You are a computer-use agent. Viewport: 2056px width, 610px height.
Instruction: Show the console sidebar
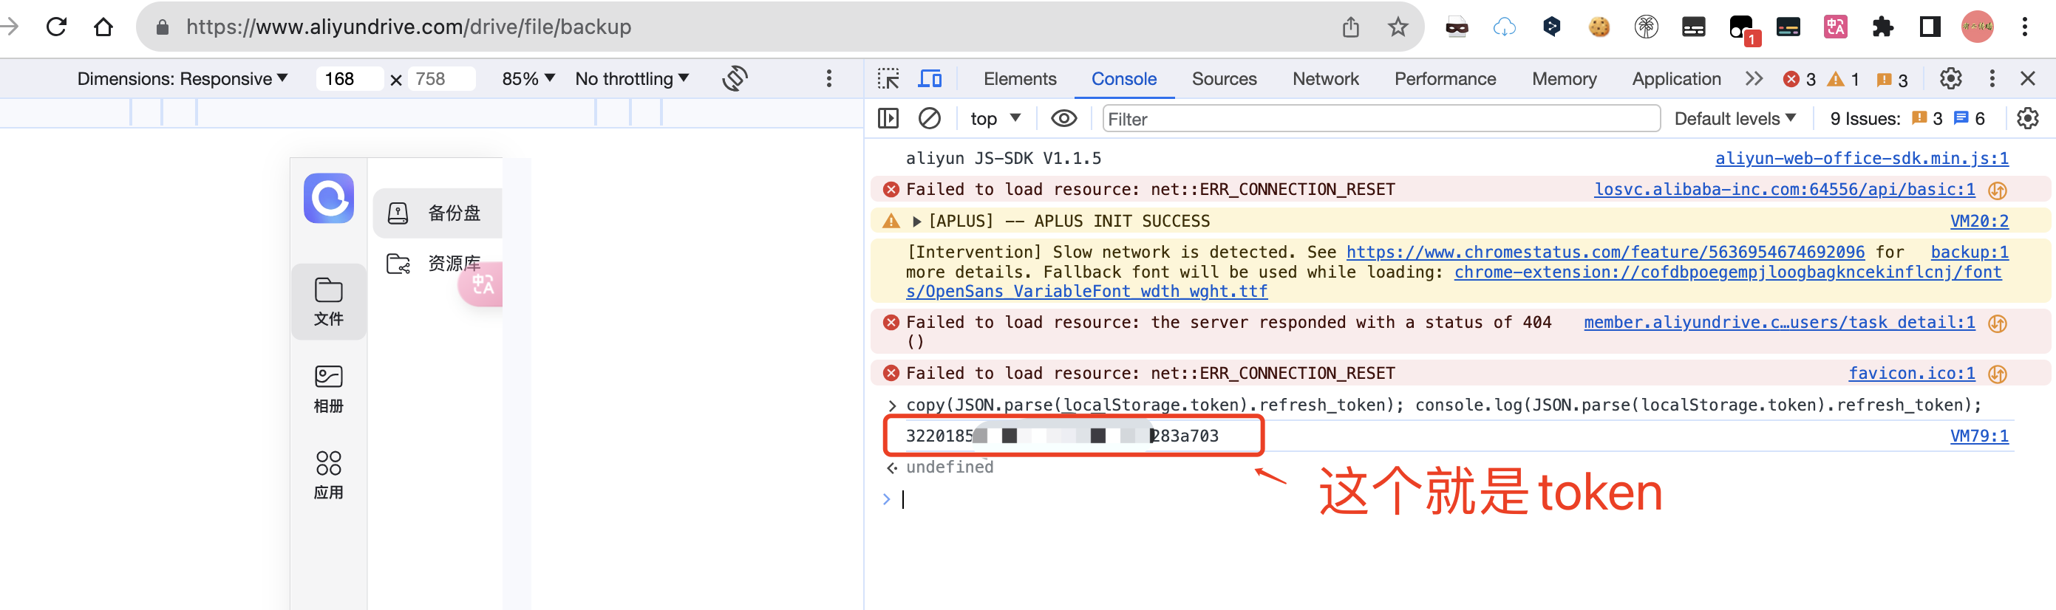click(888, 119)
